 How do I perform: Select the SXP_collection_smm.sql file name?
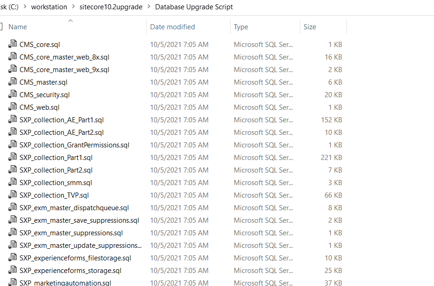(x=55, y=183)
